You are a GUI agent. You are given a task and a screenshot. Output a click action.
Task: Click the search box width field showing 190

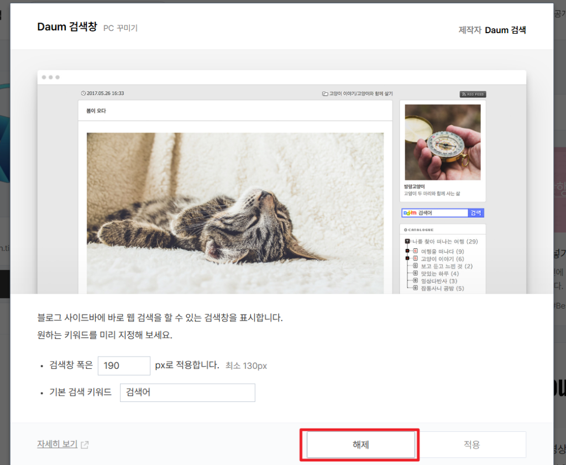click(124, 366)
